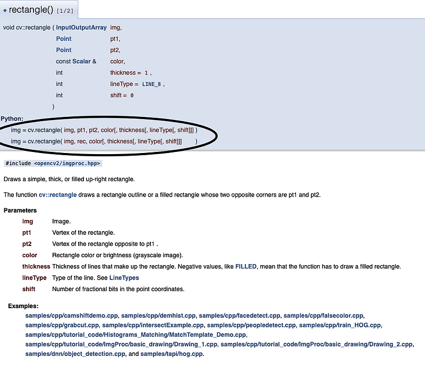Open the opencv2/imgproc.hpp include link
This screenshot has height=365, width=425.
click(x=66, y=163)
